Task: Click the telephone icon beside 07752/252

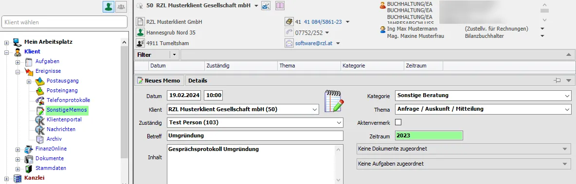Action: point(289,32)
